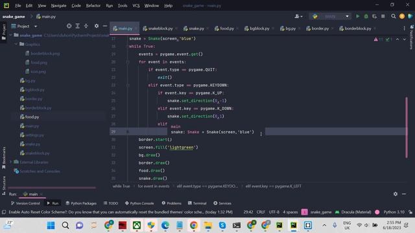Switch to borderblock.py editor tab
Screen dimensions: 415x233
point(357,28)
